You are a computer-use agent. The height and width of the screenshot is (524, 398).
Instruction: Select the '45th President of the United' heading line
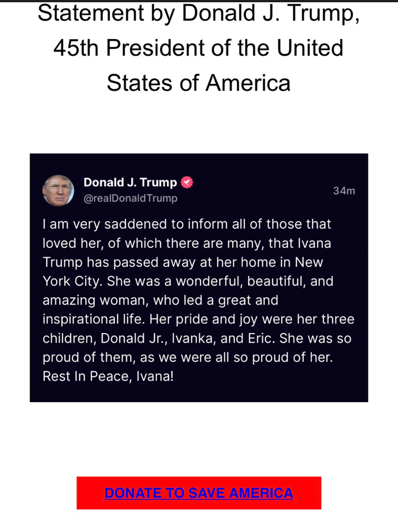(x=199, y=48)
